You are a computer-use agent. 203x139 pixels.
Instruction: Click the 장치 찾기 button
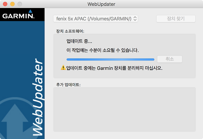176,19
